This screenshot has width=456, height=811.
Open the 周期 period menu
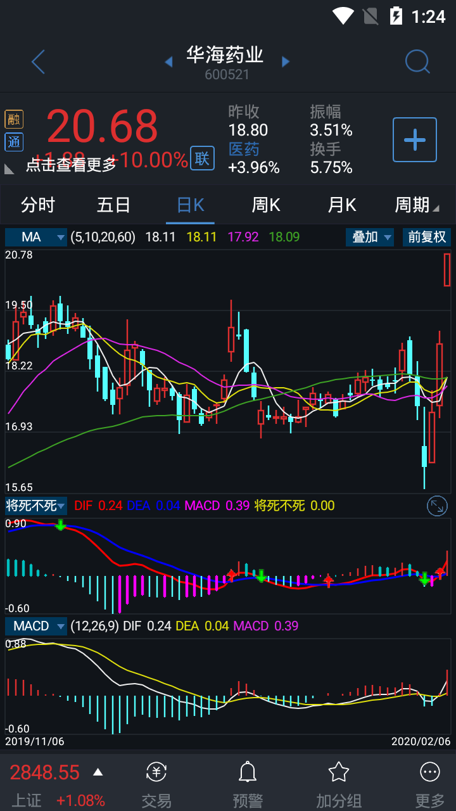(416, 205)
